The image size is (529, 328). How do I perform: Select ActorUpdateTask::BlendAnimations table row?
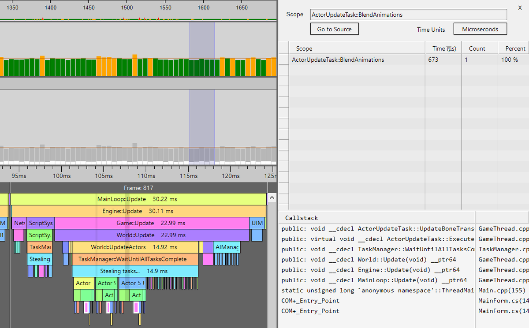[x=409, y=60]
